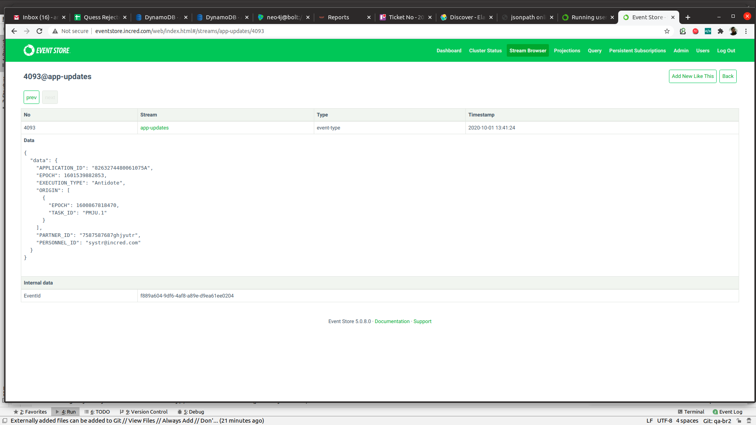This screenshot has width=756, height=425.
Task: Close the Inbox browser tab
Action: 64,17
